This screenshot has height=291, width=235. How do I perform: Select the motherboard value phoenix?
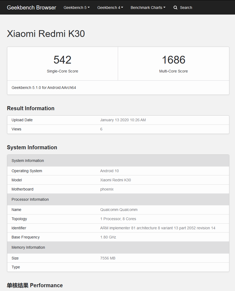point(107,189)
